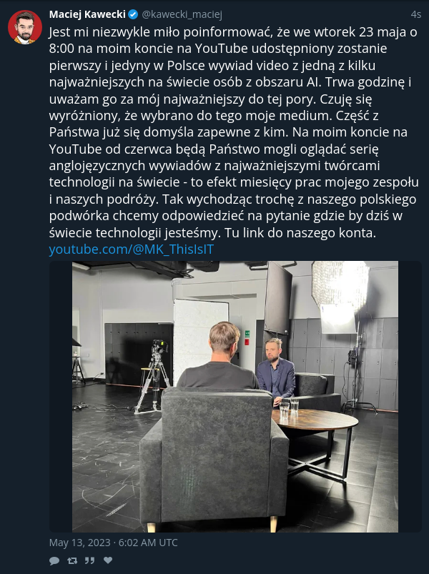Select the quote marks icon
This screenshot has height=574, width=429.
click(x=89, y=560)
